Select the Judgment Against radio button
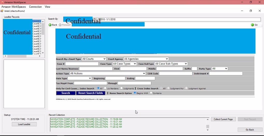This screenshot has width=264, height=136. 186,88
